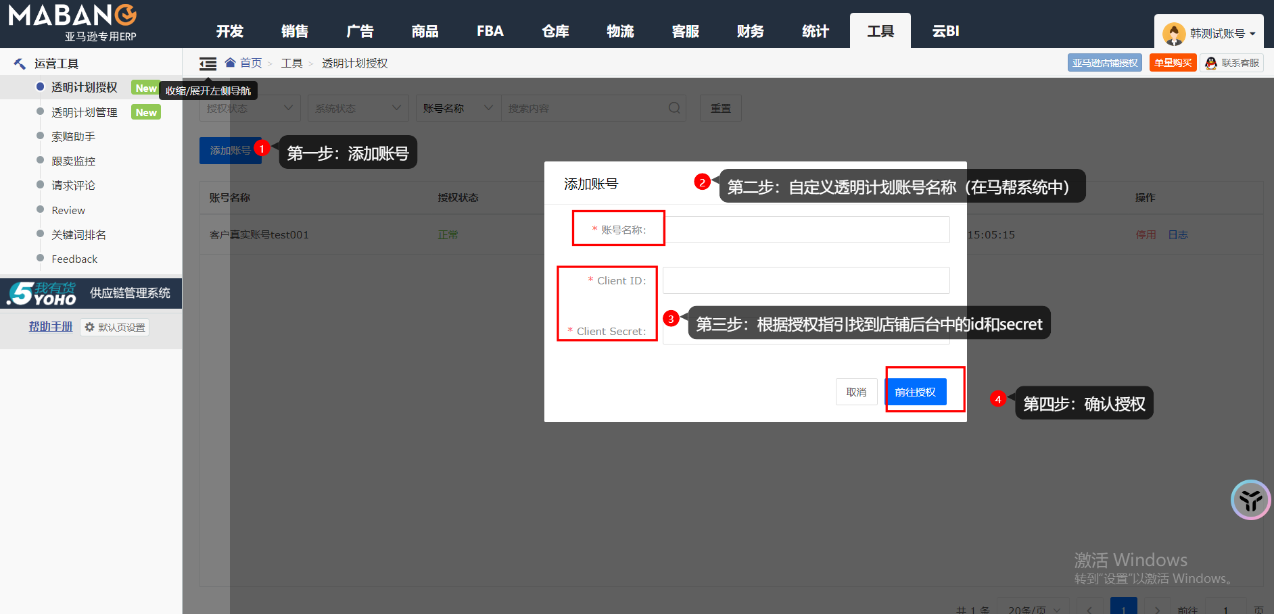1274x614 pixels.
Task: Expand the 授权状态 filter dropdown
Action: pos(250,107)
